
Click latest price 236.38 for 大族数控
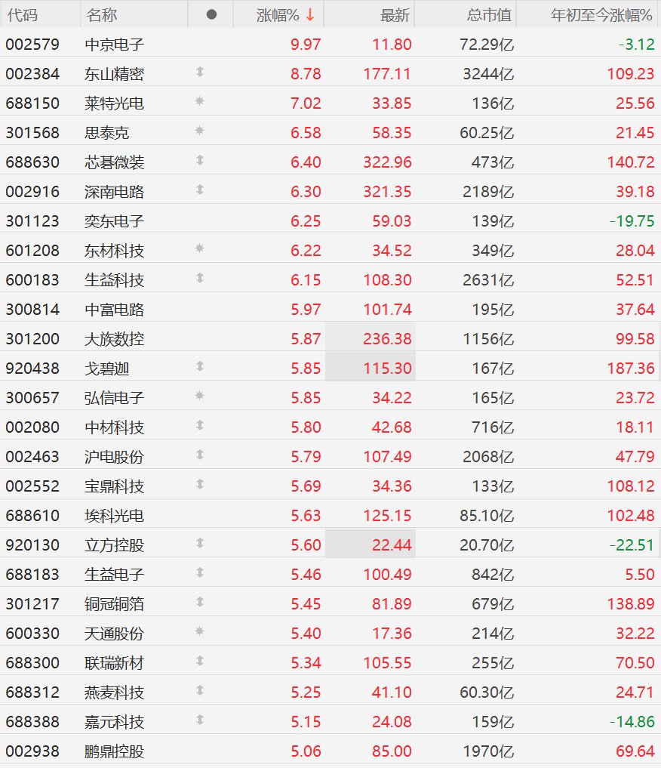[x=387, y=339]
